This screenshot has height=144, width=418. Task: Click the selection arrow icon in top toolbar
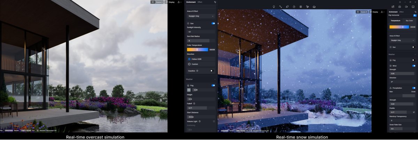pos(308,7)
